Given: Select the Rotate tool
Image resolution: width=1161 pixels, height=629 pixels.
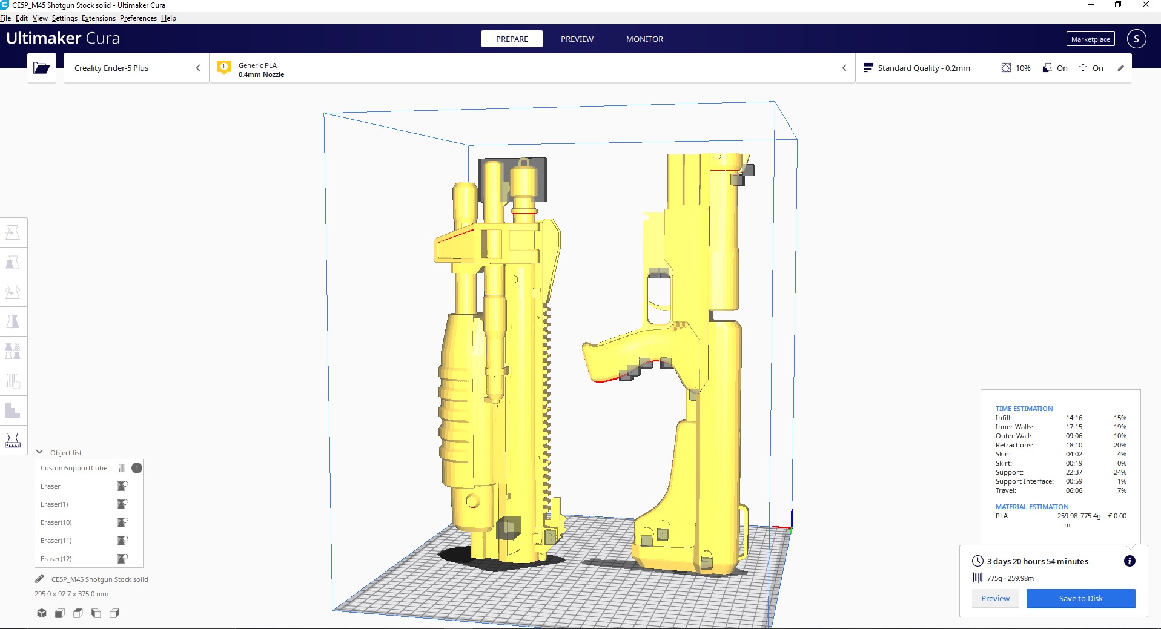Looking at the screenshot, I should [13, 292].
